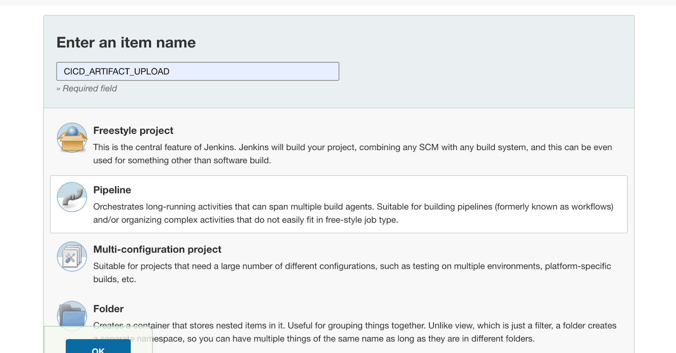
Task: Choose Multi-configuration project as item type
Action: tap(157, 249)
